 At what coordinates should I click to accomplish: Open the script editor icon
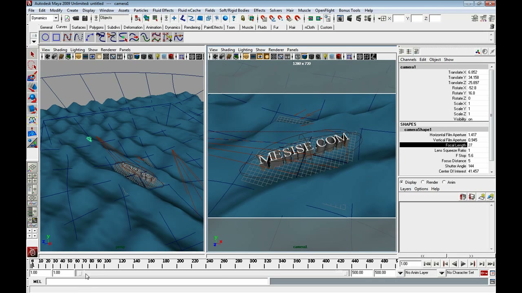493,282
